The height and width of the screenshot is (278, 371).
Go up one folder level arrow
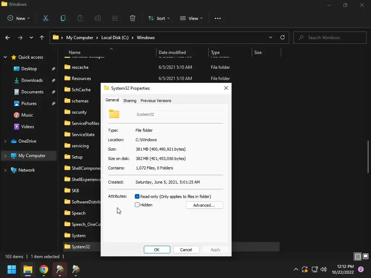point(42,38)
